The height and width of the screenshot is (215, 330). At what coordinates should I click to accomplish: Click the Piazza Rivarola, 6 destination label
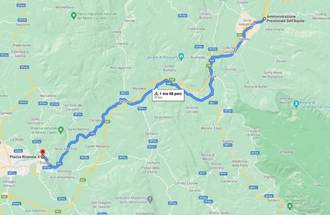click(x=25, y=157)
